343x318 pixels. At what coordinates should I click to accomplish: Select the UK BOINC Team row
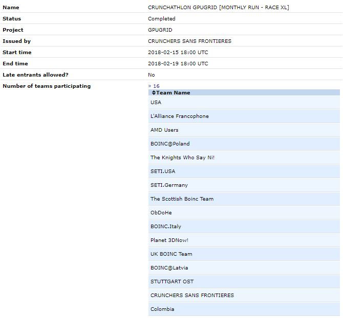click(244, 254)
